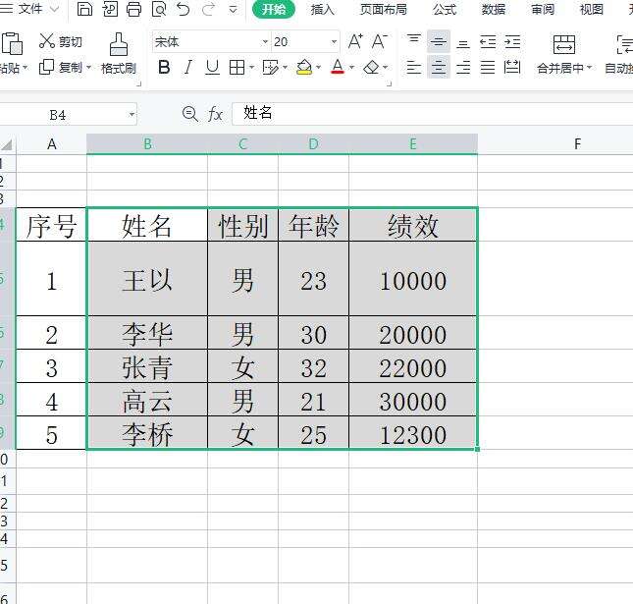Switch to the 插入 (Insert) tab
This screenshot has height=604, width=633.
pos(323,9)
